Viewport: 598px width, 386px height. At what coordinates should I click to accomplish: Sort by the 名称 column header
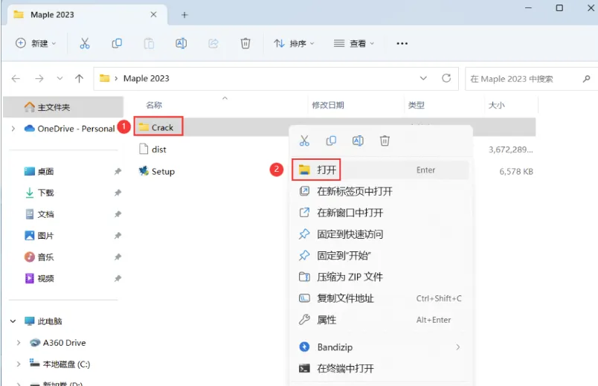[x=154, y=105]
